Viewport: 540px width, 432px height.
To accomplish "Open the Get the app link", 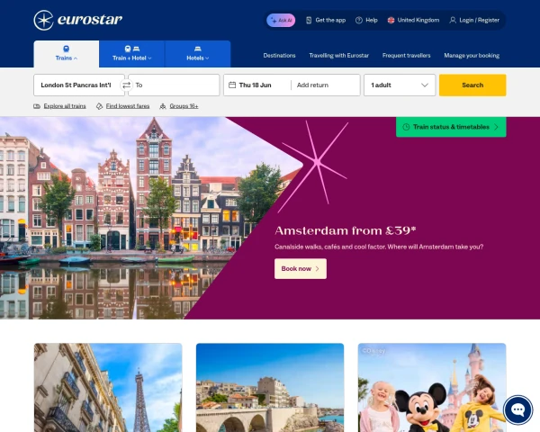I will 326,21.
